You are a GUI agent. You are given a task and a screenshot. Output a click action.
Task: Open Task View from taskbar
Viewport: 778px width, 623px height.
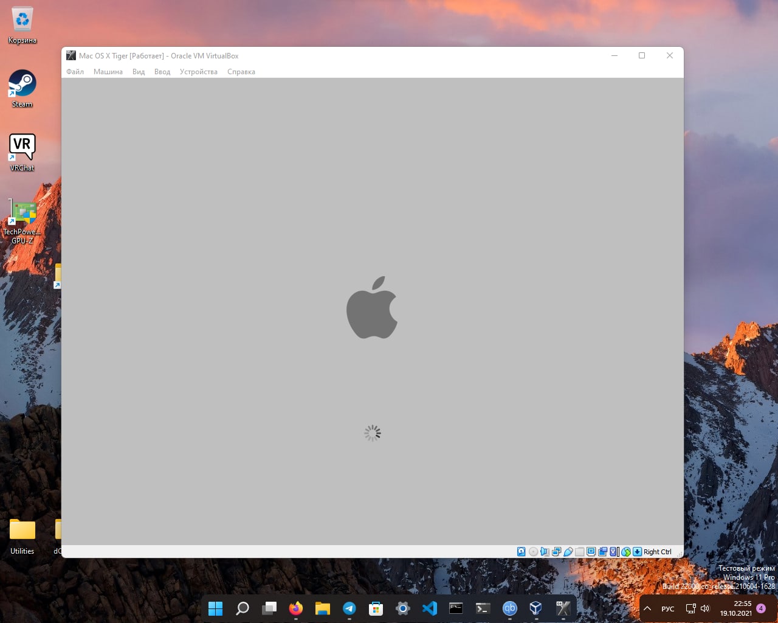coord(269,608)
